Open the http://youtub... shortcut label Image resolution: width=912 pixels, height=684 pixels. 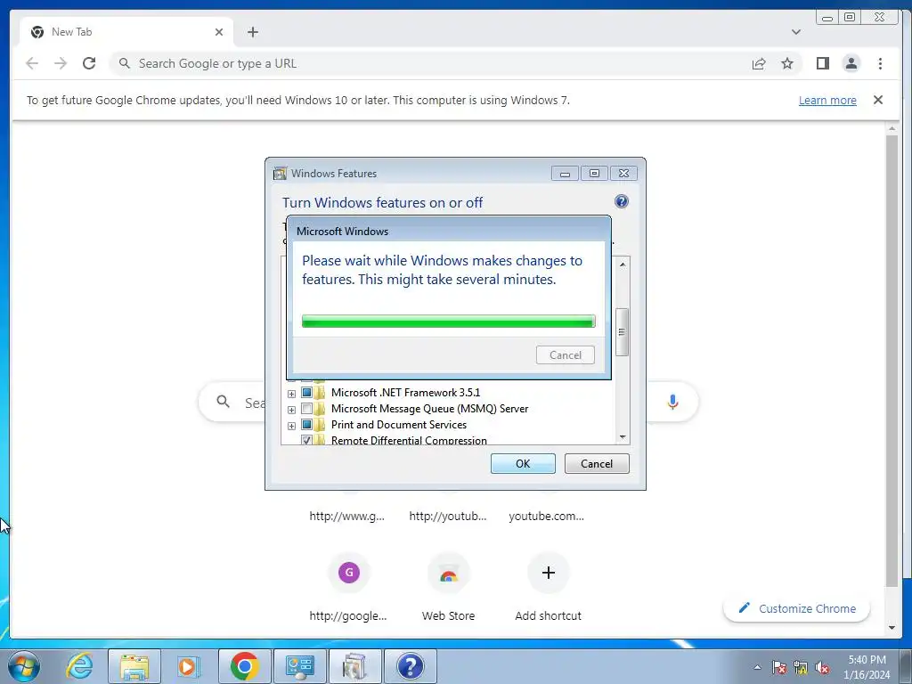coord(448,516)
